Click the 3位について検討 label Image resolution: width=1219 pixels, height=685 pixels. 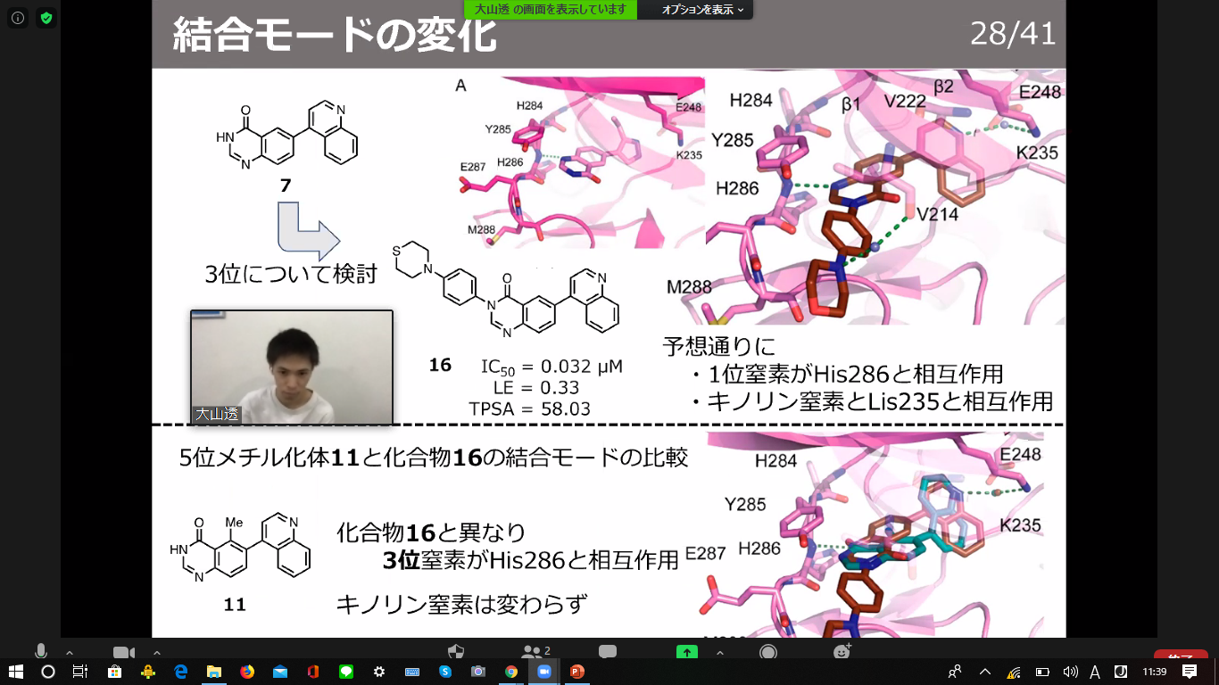click(x=291, y=274)
